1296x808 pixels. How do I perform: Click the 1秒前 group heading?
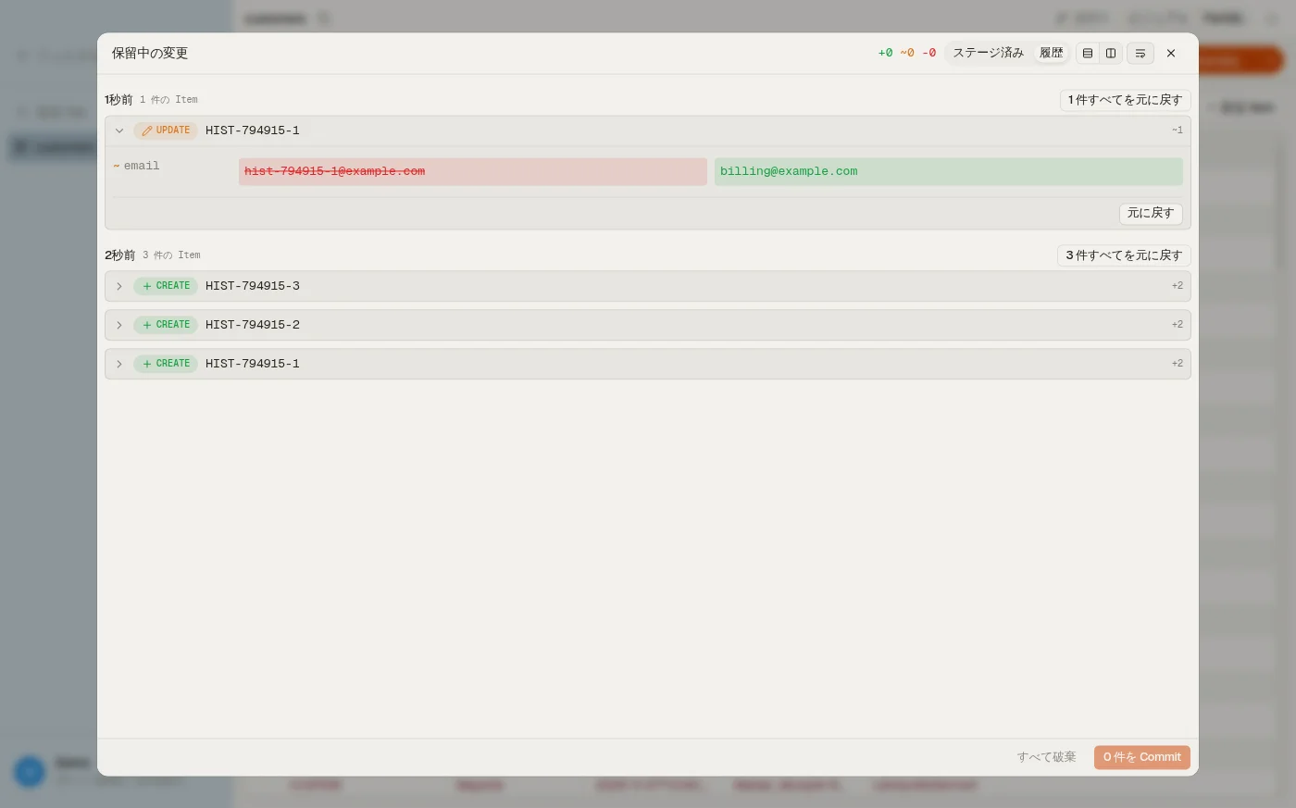(x=118, y=100)
